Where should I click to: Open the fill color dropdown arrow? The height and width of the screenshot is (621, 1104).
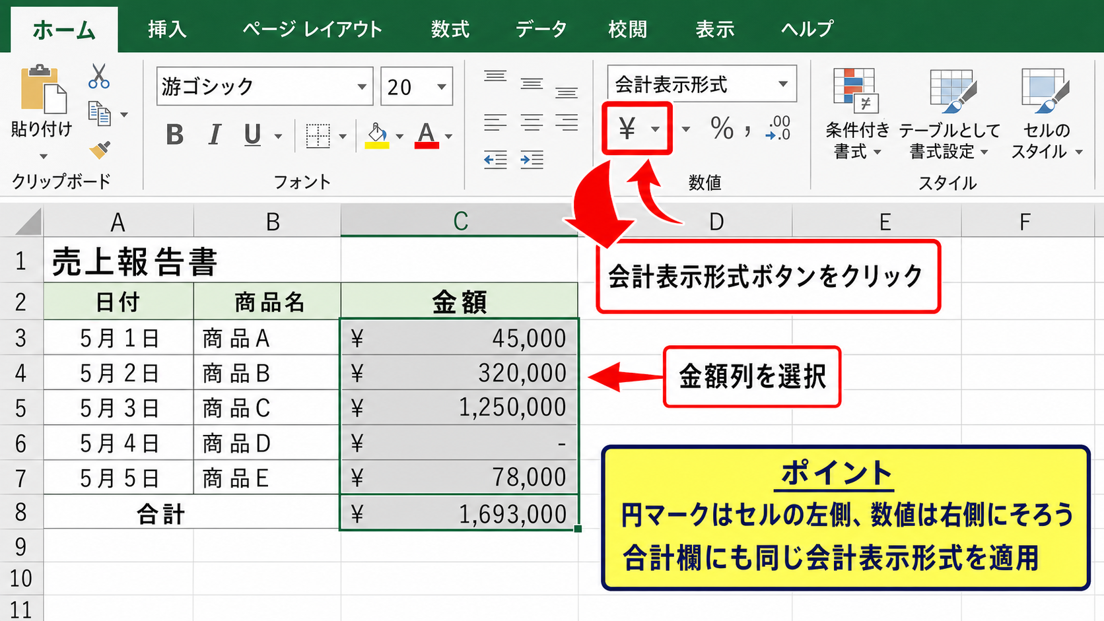coord(399,137)
